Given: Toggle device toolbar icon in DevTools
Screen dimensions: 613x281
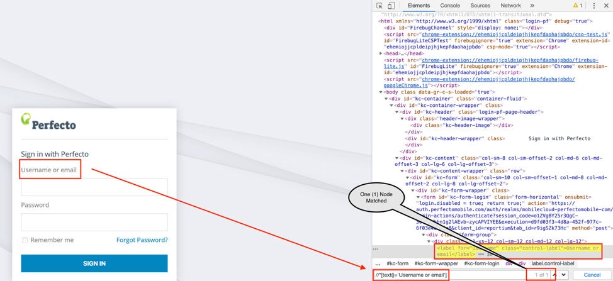Looking at the screenshot, I should coord(391,6).
